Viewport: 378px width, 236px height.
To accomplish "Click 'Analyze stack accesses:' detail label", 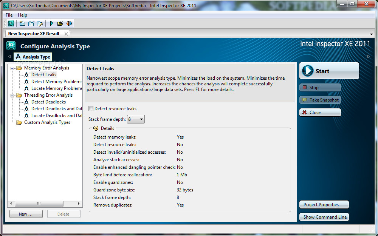I will (116, 160).
